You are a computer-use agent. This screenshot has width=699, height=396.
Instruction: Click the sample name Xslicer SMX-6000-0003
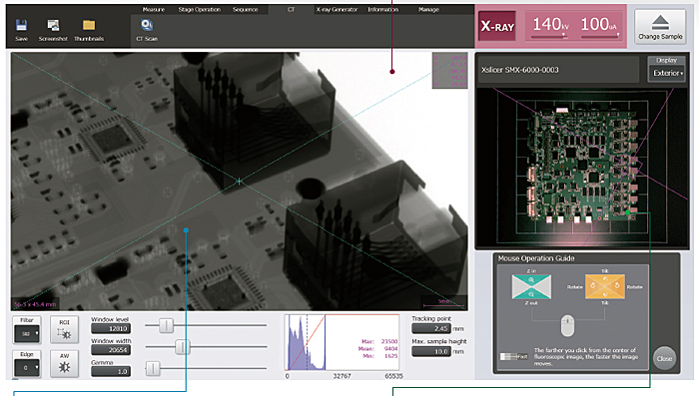tap(520, 70)
